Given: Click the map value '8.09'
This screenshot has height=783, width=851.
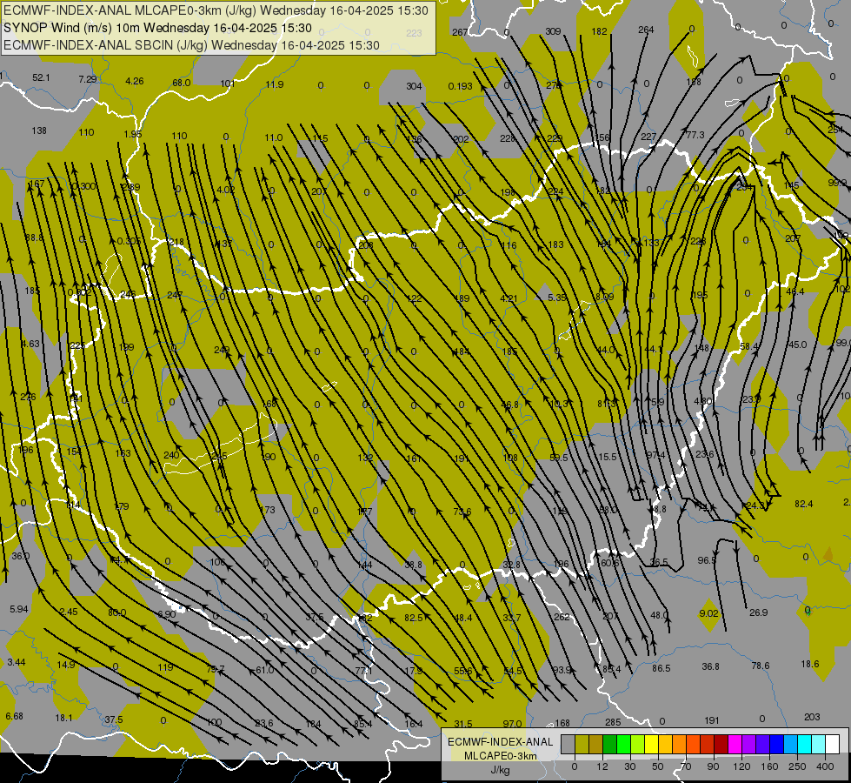Looking at the screenshot, I should point(605,297).
